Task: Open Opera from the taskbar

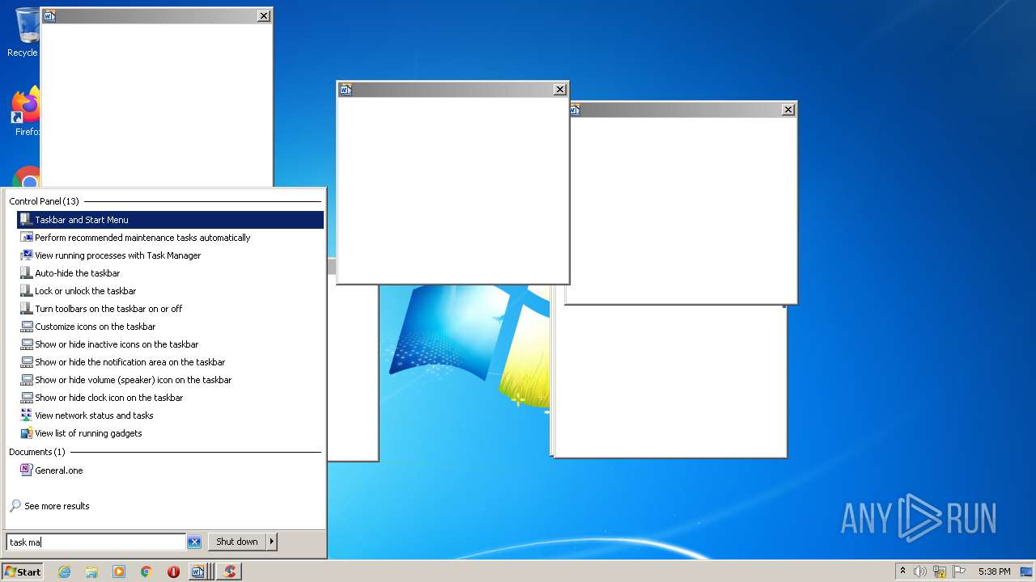Action: 173,571
